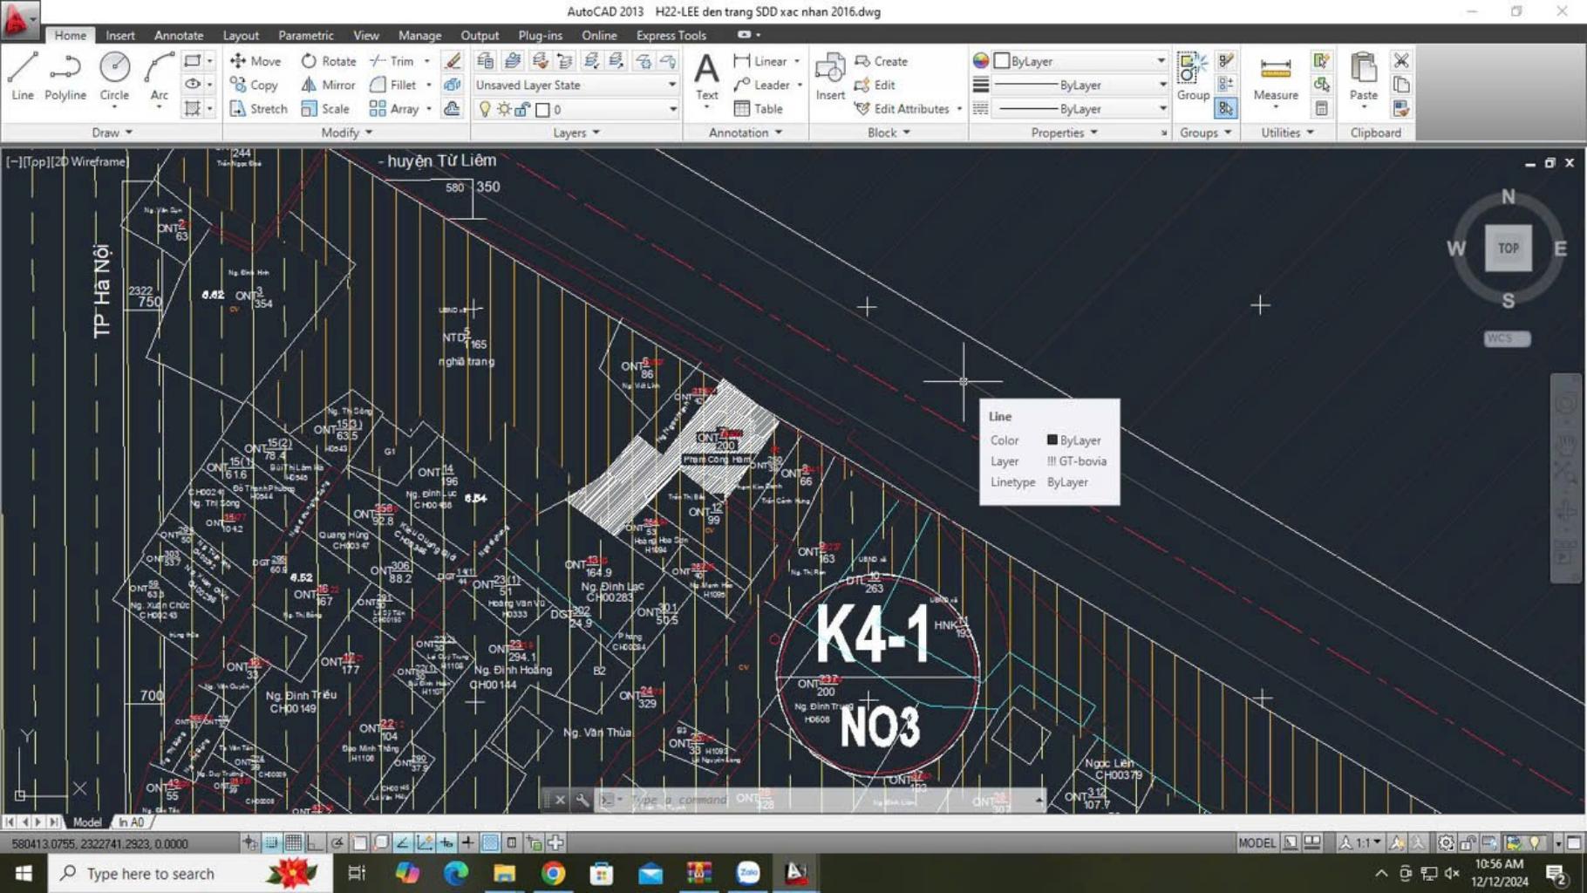The image size is (1587, 893).
Task: Click the MODEL space button
Action: (x=1256, y=842)
